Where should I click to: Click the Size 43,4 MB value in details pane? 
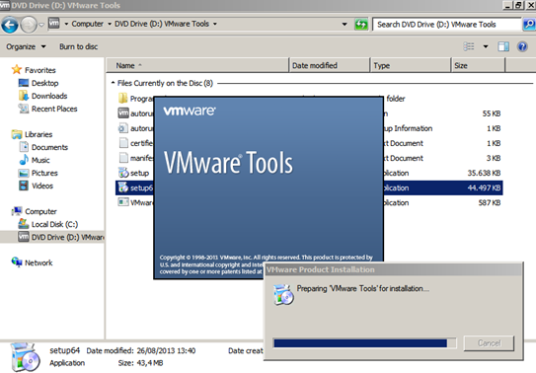[x=150, y=363]
